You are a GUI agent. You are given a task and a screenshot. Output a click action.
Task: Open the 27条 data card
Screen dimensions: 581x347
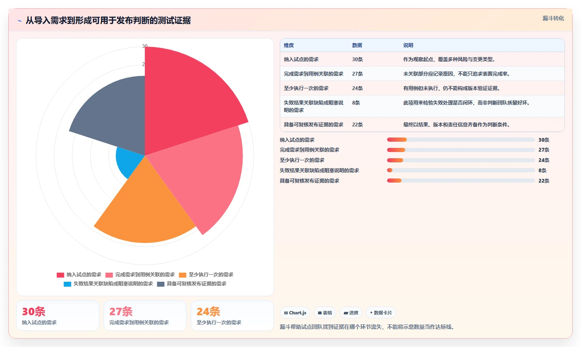tap(145, 316)
